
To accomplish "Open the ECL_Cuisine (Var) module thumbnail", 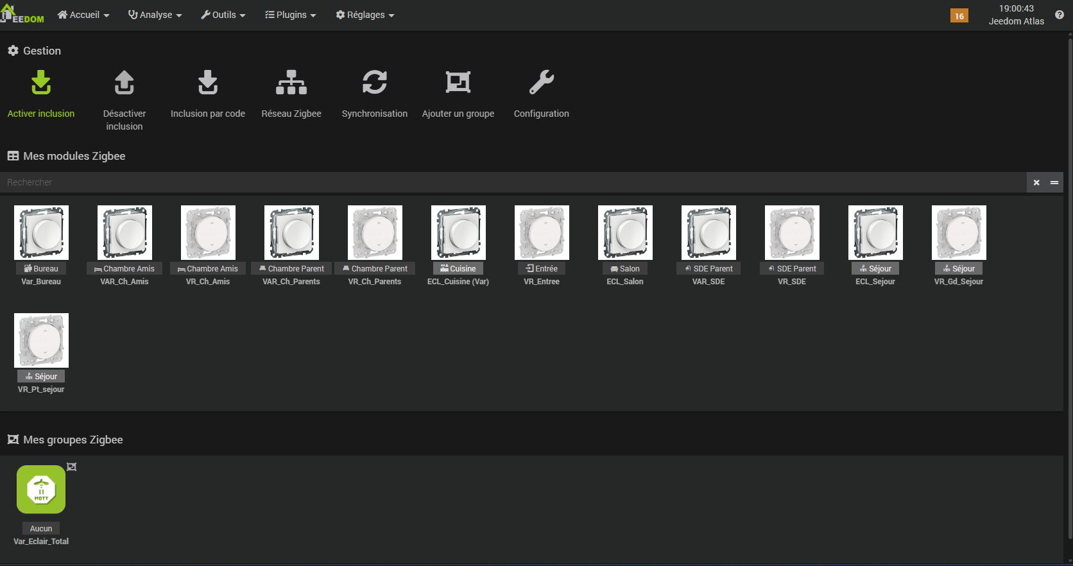I will point(458,233).
